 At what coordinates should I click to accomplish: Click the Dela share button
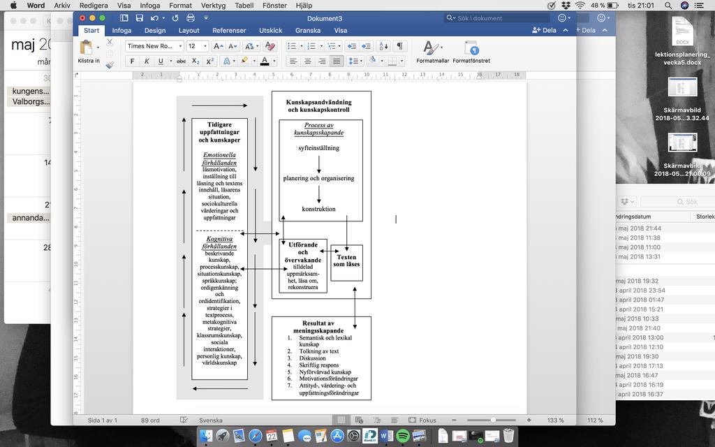(544, 30)
